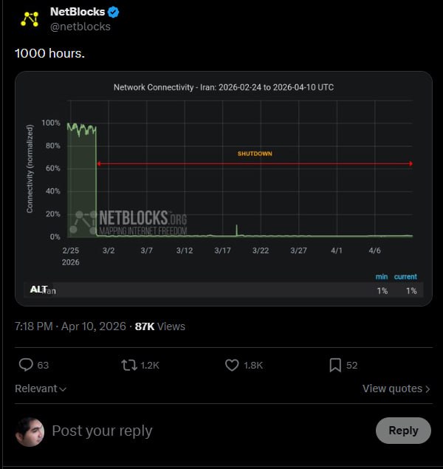Open View quotes chevron link
The image size is (443, 469).
click(x=396, y=388)
